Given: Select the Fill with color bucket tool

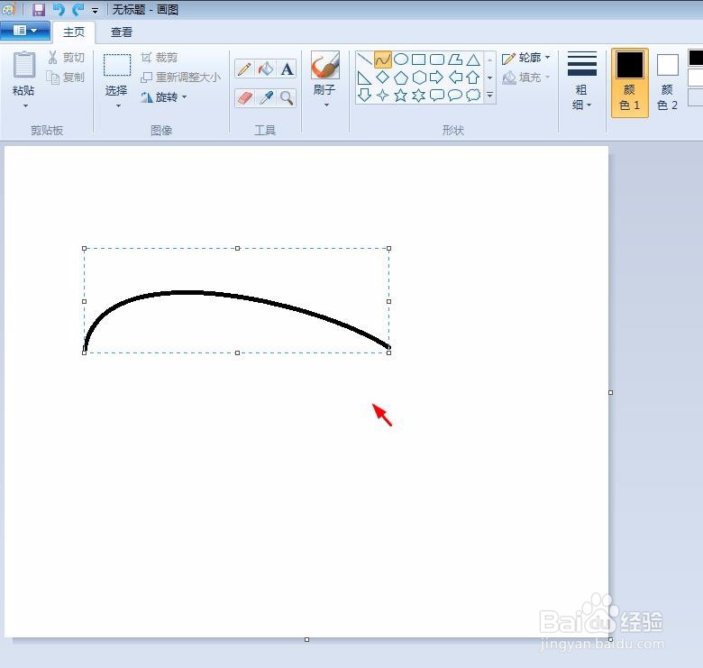Looking at the screenshot, I should click(265, 69).
